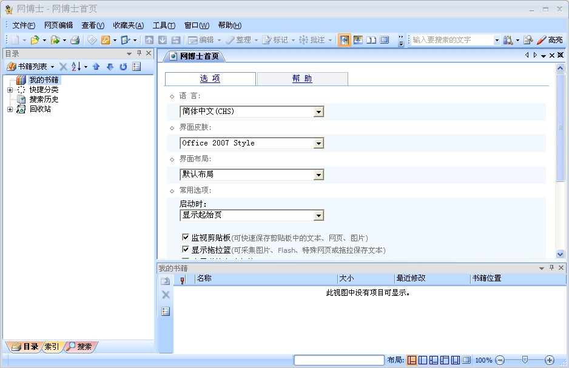The image size is (569, 368).
Task: Select 我的书籍 in the tree
Action: [44, 80]
